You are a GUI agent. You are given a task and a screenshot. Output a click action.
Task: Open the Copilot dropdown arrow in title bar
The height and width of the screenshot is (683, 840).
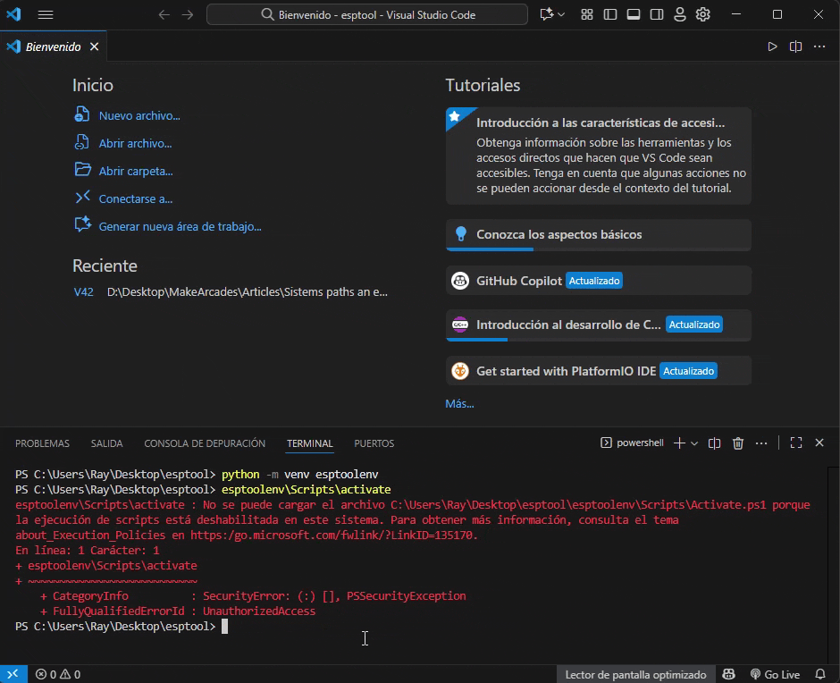[x=561, y=14]
